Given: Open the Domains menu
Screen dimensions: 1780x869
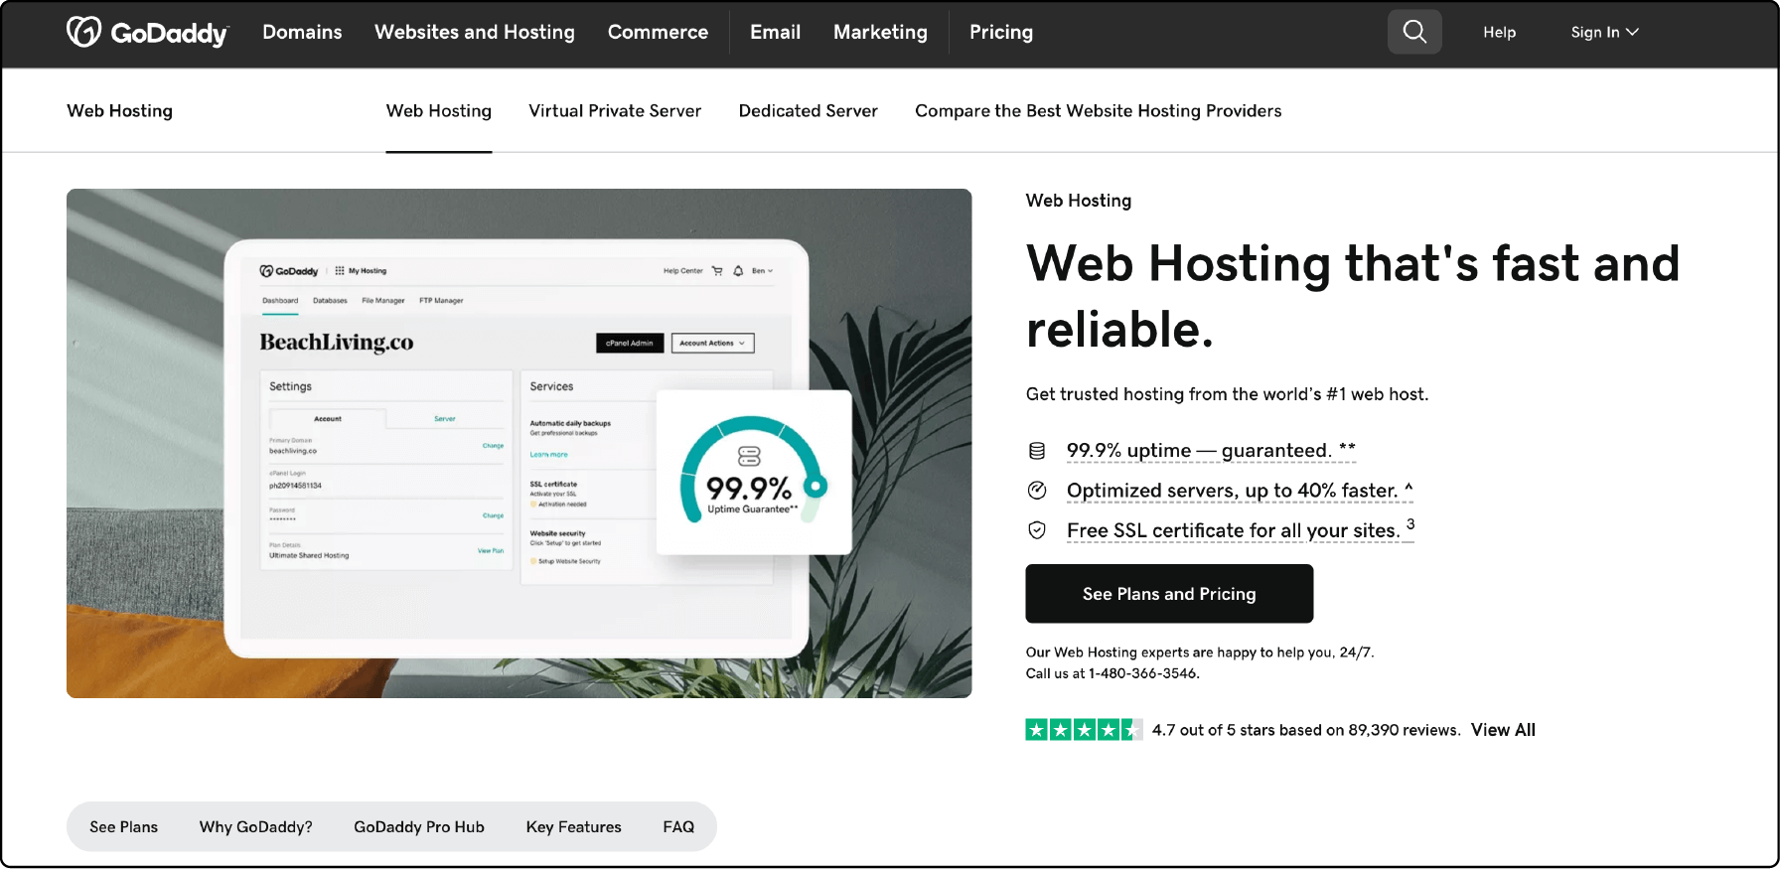Looking at the screenshot, I should (302, 32).
